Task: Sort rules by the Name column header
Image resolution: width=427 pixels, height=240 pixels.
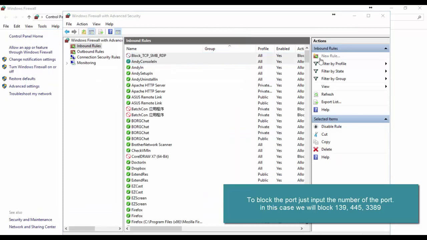Action: [164, 49]
